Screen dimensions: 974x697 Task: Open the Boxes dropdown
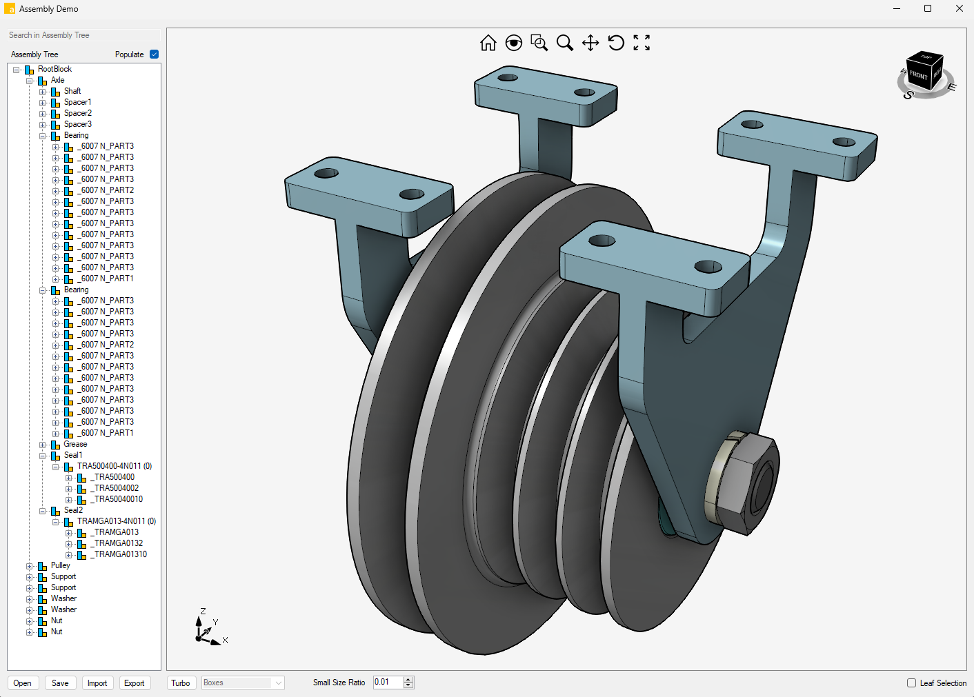coord(243,683)
